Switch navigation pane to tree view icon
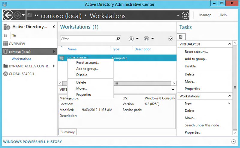240x148 pixels. (13, 35)
